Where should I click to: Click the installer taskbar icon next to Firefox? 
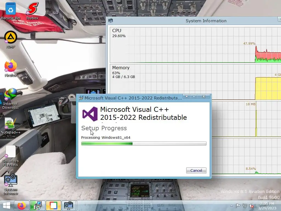[x=37, y=206]
